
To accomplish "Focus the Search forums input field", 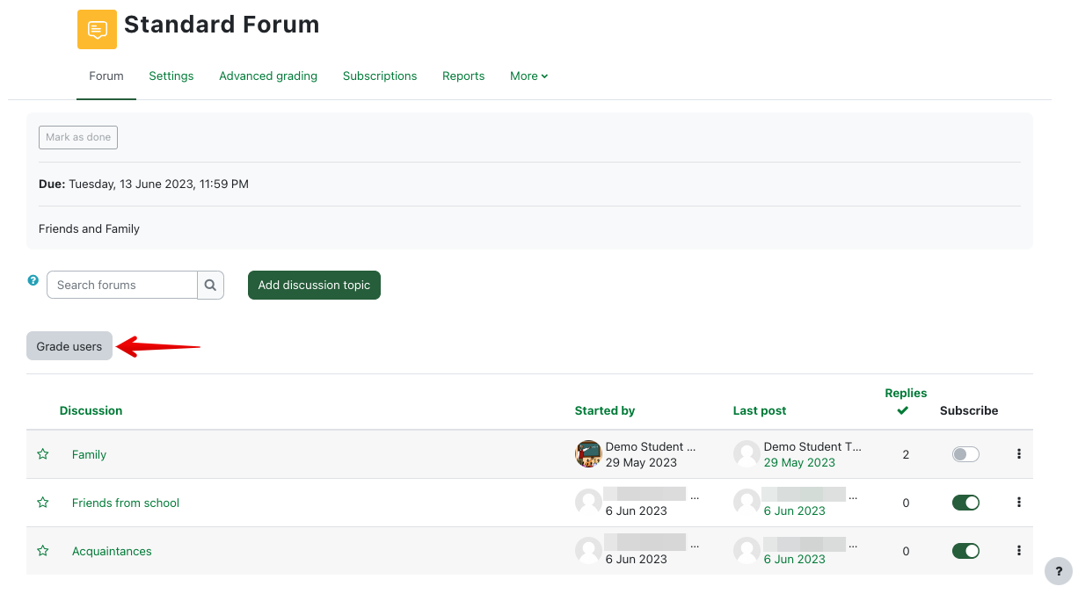I will coord(122,285).
